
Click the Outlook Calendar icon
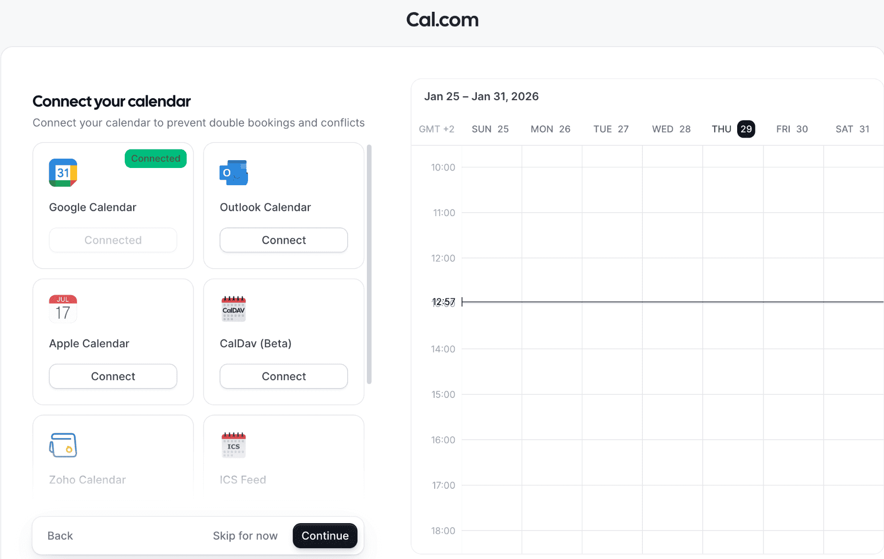tap(233, 172)
